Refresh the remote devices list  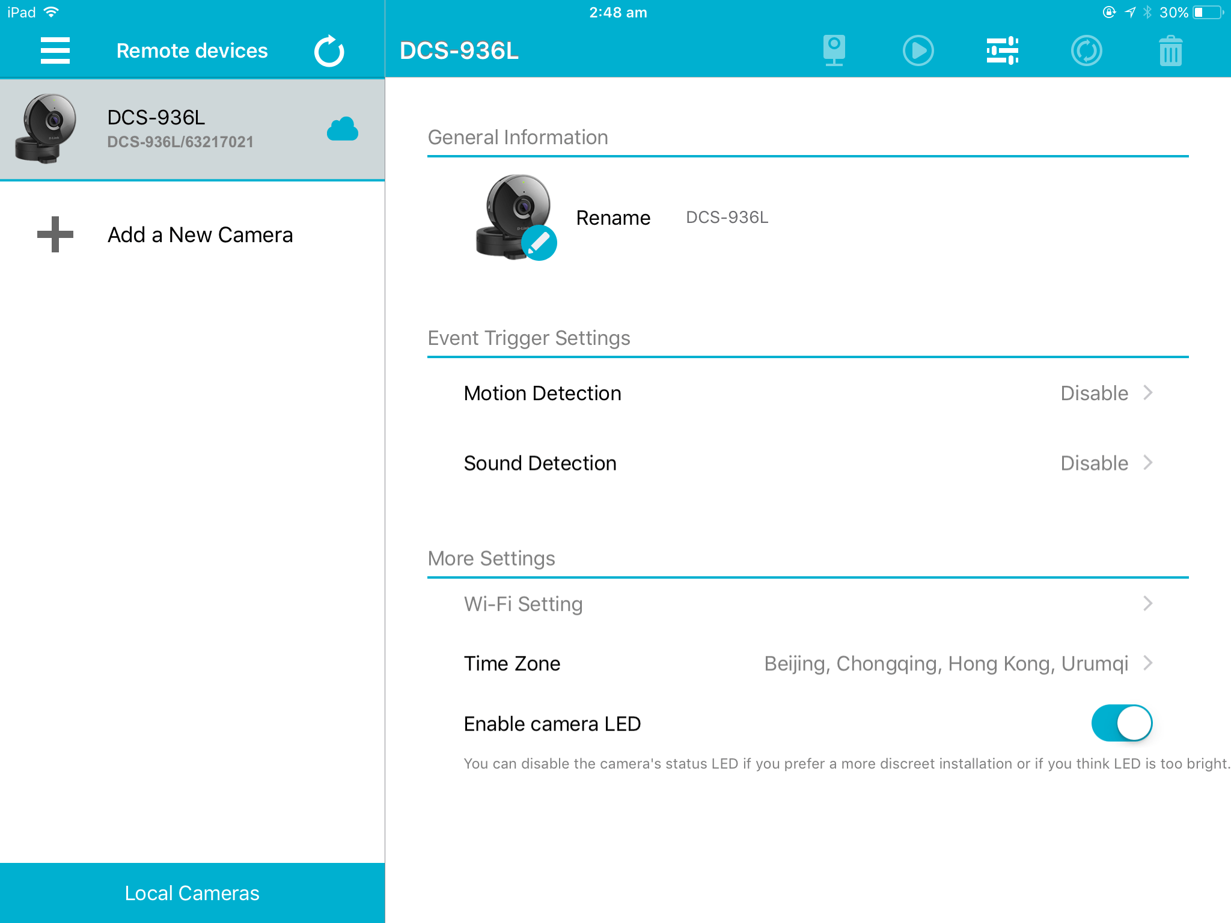[329, 51]
